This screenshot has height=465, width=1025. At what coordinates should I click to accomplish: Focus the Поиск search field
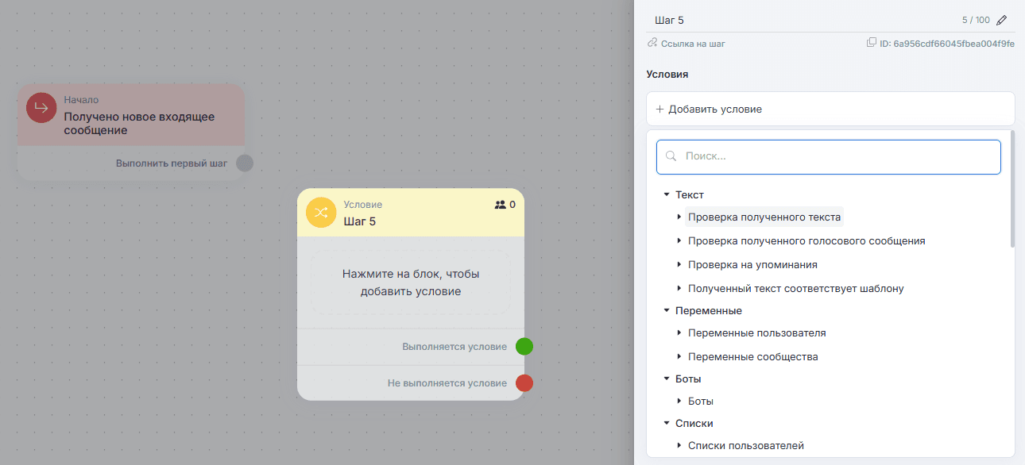pos(829,157)
